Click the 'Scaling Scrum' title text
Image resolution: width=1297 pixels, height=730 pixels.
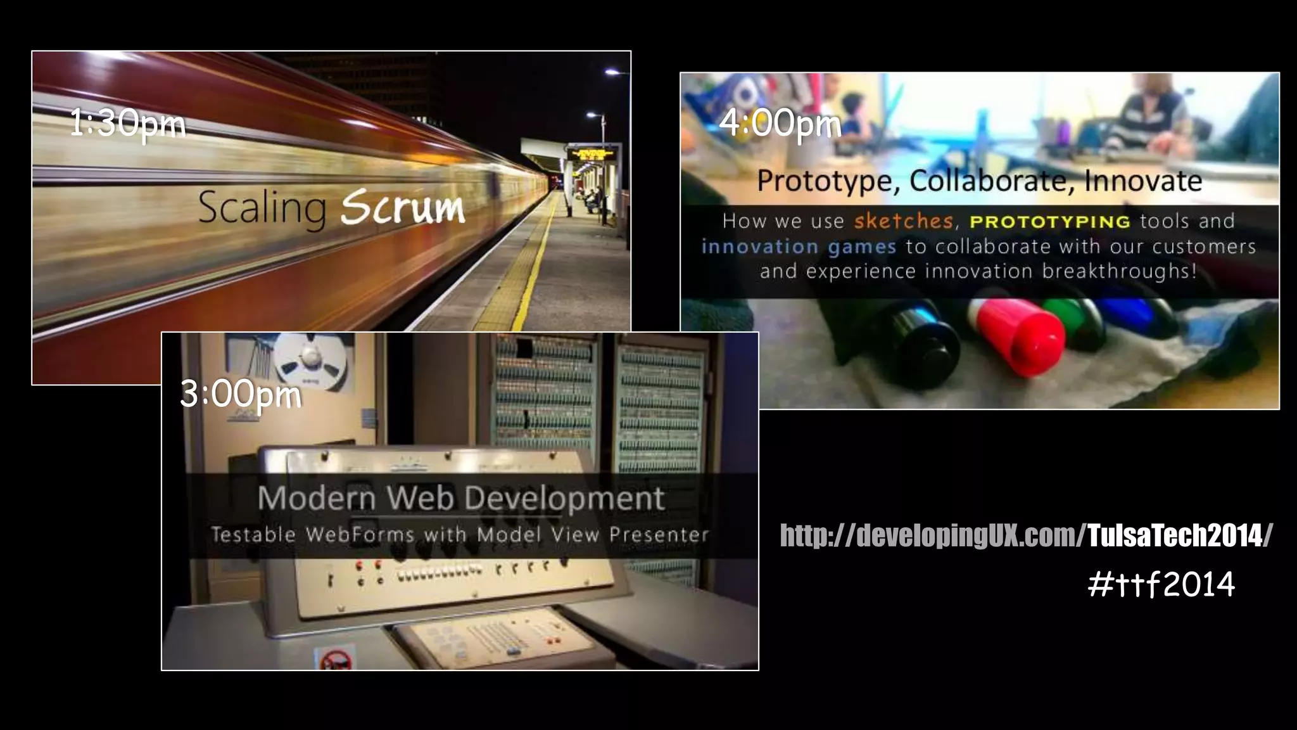pos(331,207)
